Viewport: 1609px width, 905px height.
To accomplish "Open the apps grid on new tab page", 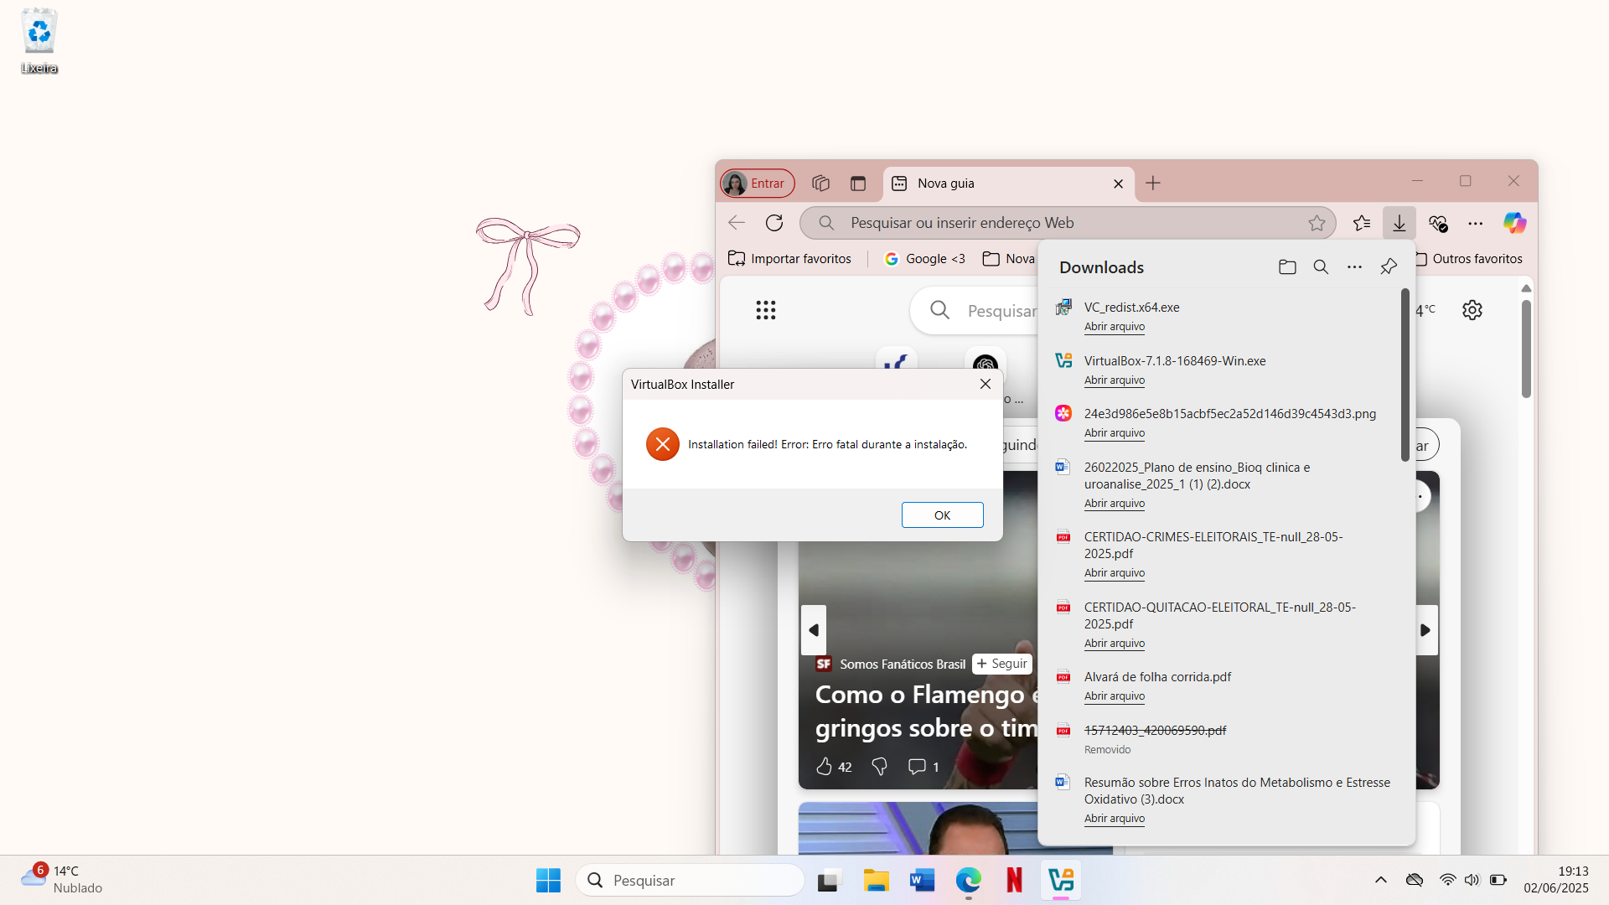I will (765, 310).
